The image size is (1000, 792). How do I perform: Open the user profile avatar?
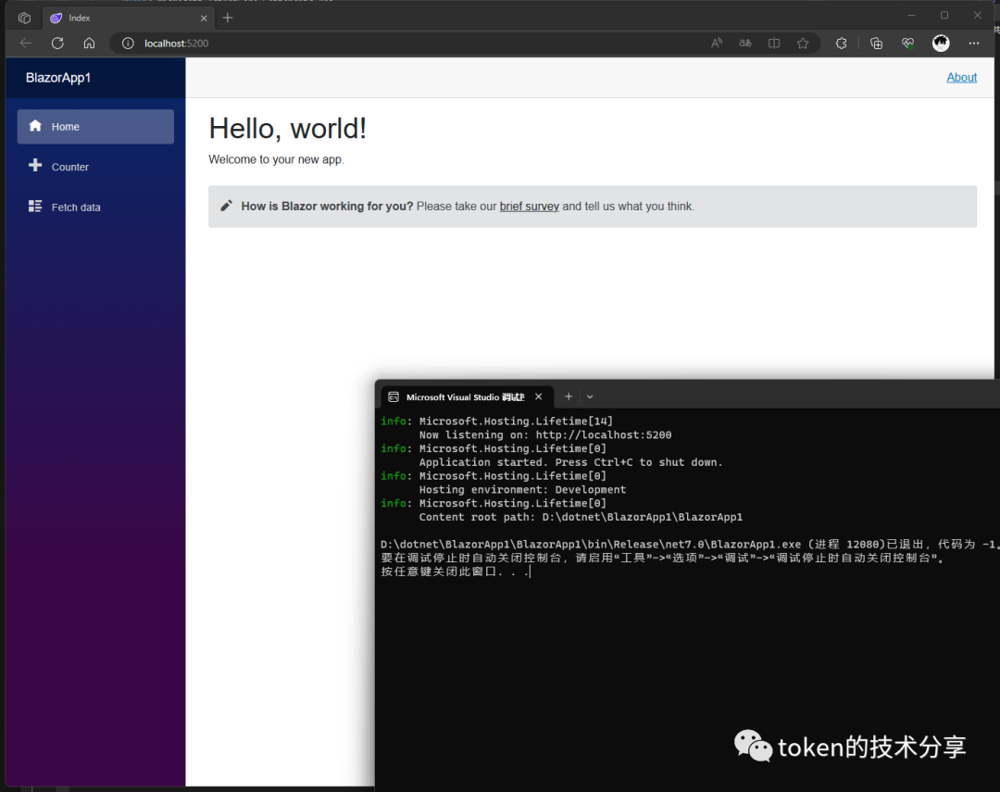click(x=941, y=44)
